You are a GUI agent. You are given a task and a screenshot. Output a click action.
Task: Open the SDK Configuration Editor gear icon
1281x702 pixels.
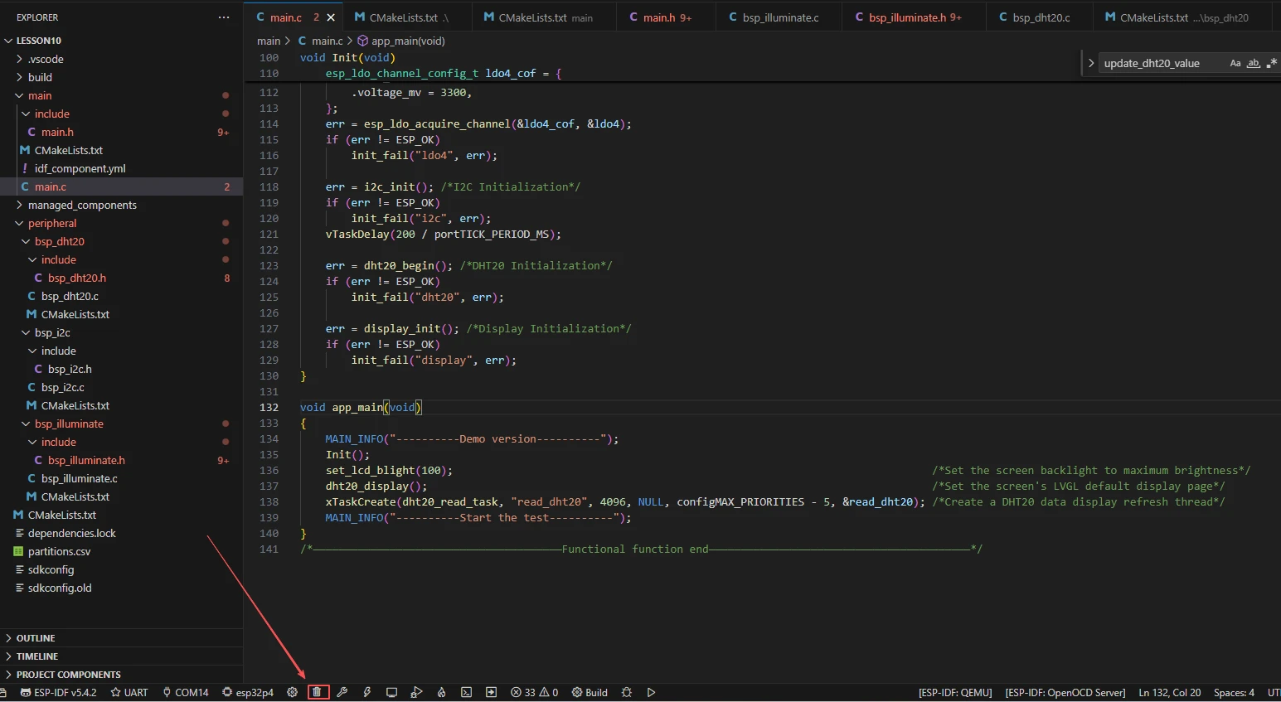(292, 692)
